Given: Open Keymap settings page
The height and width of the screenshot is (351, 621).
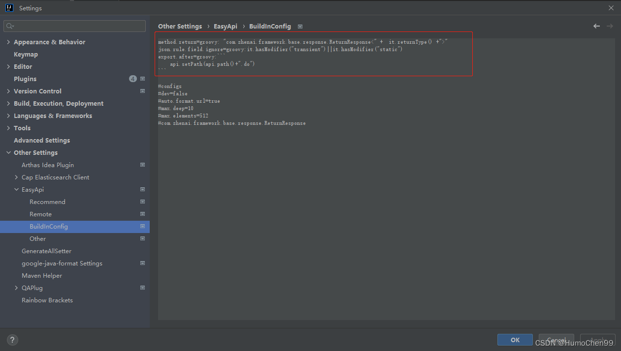Looking at the screenshot, I should coord(26,54).
